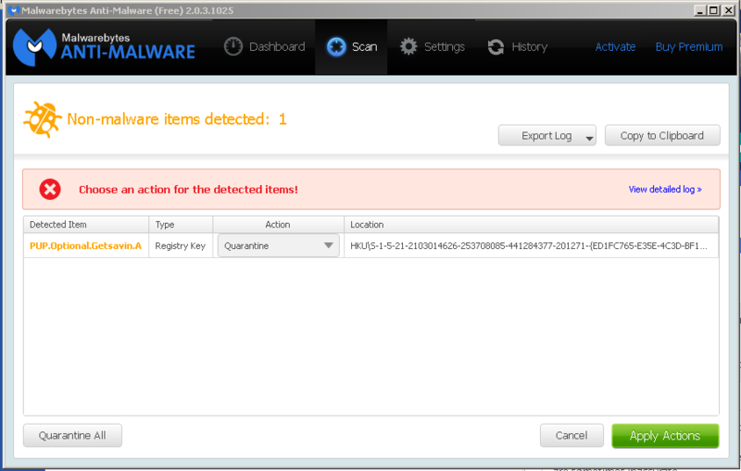741x471 pixels.
Task: Click the Scan crosshair icon
Action: pos(336,47)
